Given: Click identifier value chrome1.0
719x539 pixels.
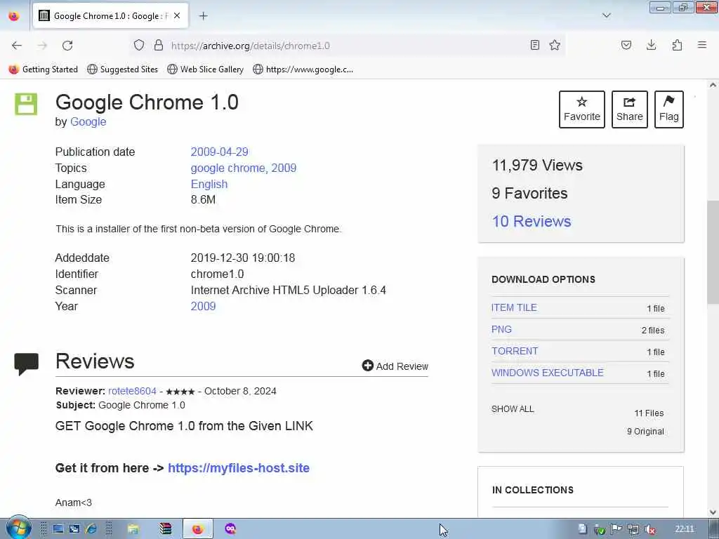Looking at the screenshot, I should pyautogui.click(x=218, y=274).
